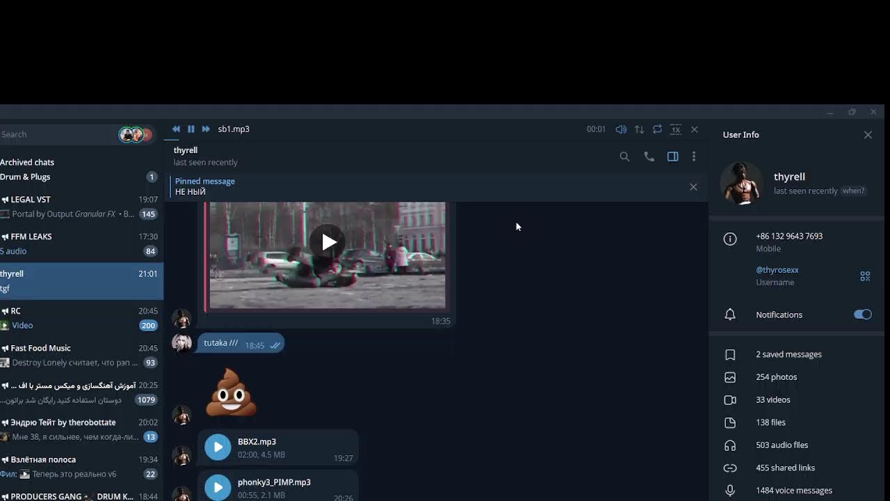Open the FFM LEAKS channel
The image size is (890, 501).
pos(81,244)
